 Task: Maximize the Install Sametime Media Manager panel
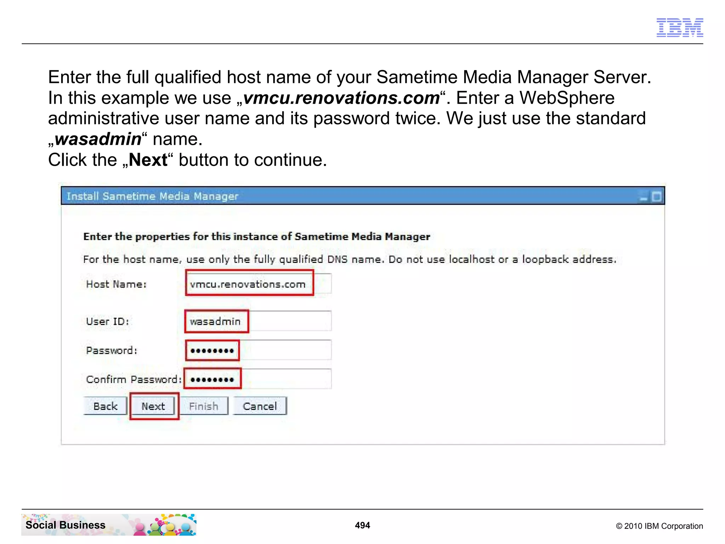656,197
